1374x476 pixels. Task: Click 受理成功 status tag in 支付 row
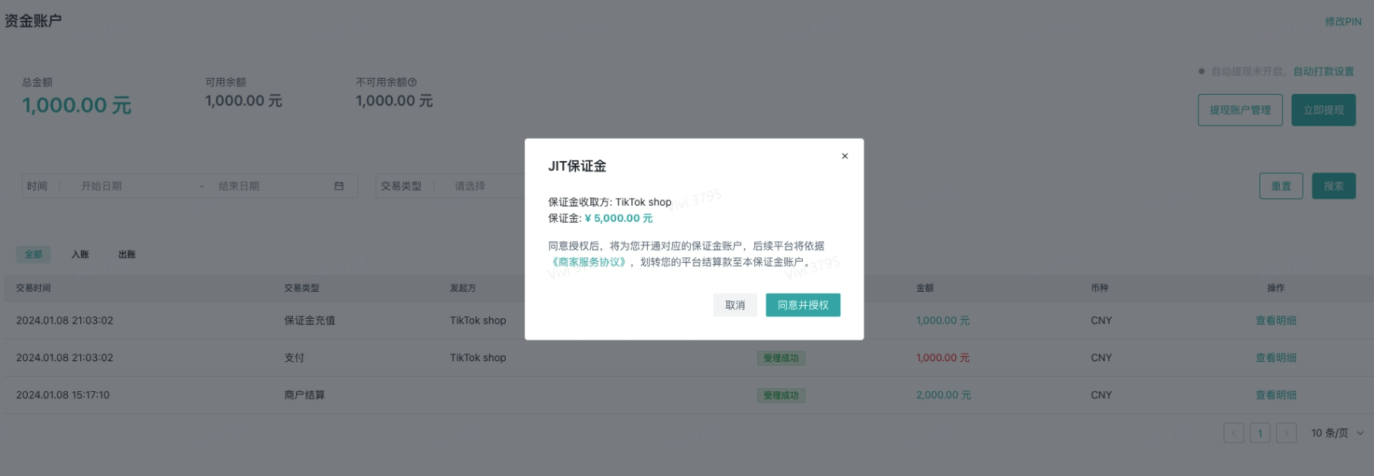tap(781, 358)
